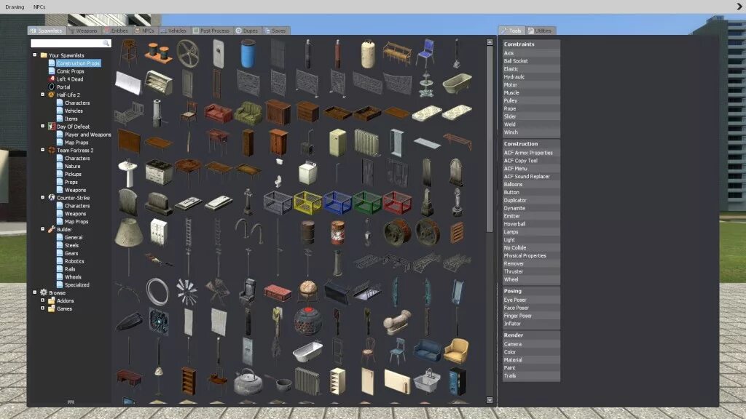746x419 pixels.
Task: Collapse the Half-Life 2 tree node
Action: pyautogui.click(x=43, y=95)
